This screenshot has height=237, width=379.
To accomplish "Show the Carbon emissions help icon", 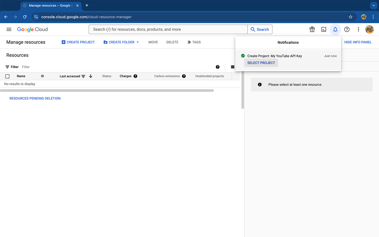I will tap(184, 76).
